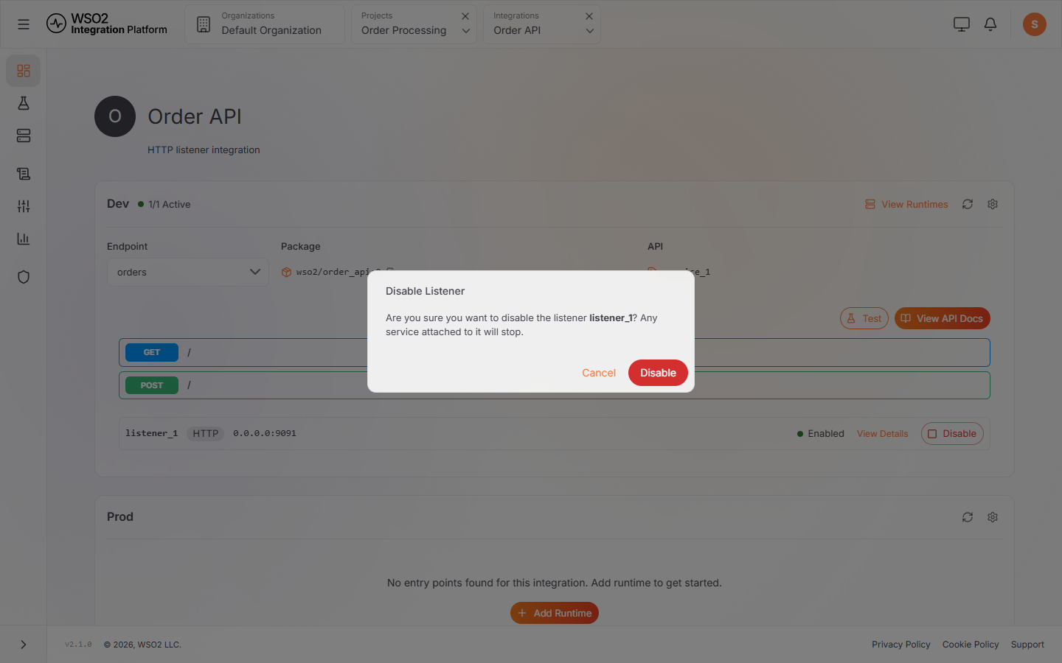Screen dimensions: 1062x663
Task: Open the View Runtimes link
Action: coord(906,204)
